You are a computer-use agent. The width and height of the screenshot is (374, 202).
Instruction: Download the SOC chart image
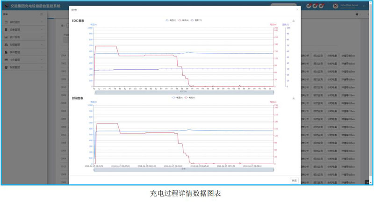pos(294,21)
